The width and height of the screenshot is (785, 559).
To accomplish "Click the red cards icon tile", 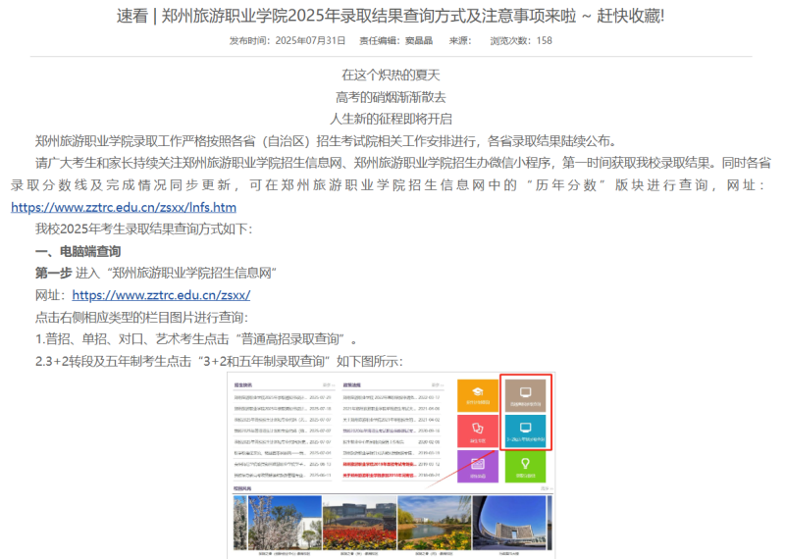I will 478,431.
